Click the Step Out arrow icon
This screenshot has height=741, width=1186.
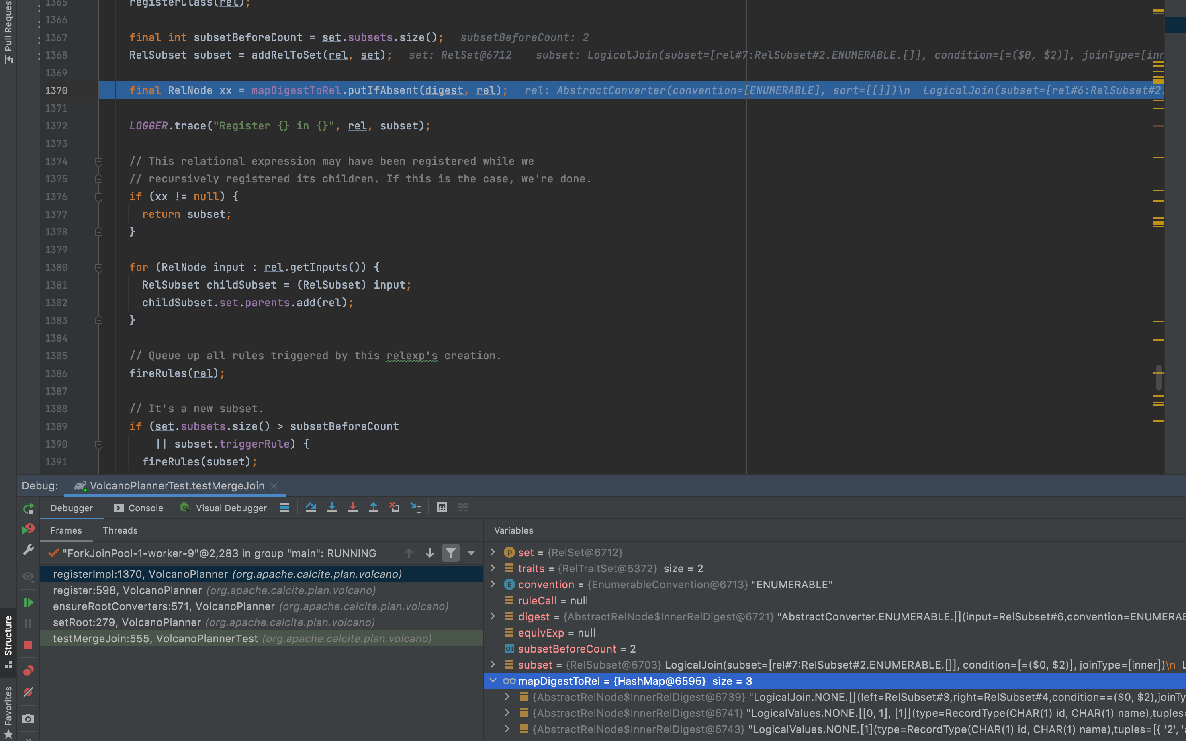click(373, 507)
